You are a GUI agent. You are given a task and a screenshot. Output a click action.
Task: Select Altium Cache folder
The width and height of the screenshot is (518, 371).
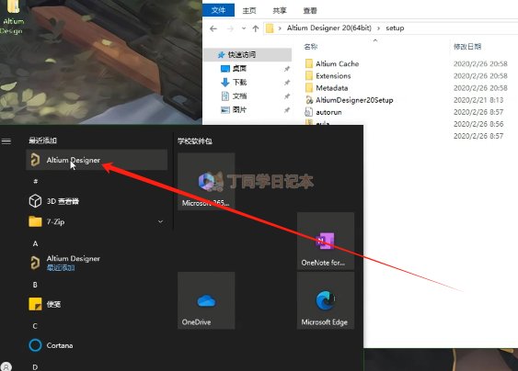coord(332,63)
